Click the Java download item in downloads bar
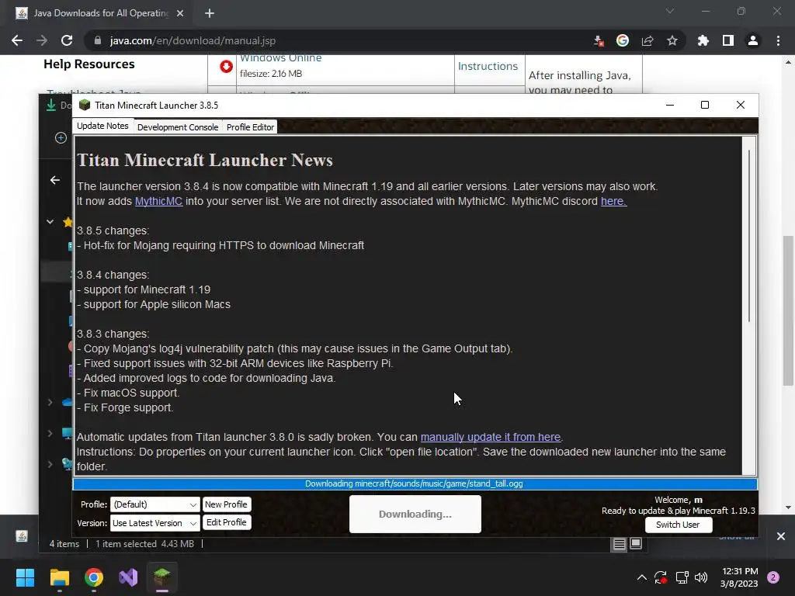 click(21, 536)
